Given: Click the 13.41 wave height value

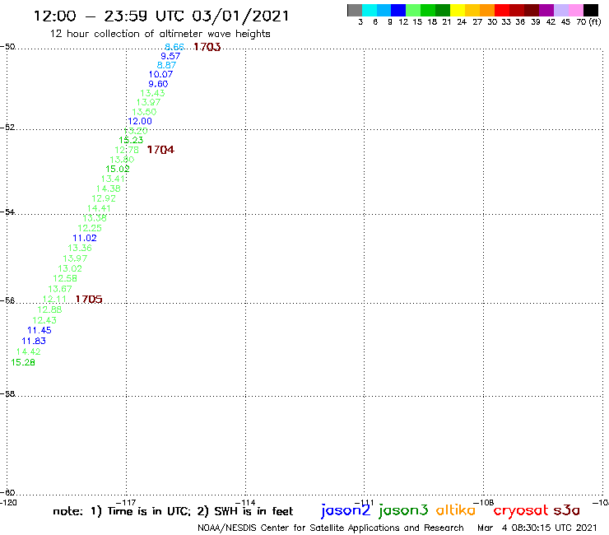Looking at the screenshot, I should pos(113,179).
